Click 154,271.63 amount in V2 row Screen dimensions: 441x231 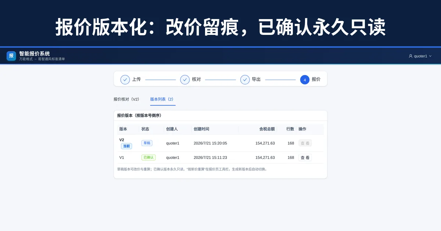(x=265, y=143)
